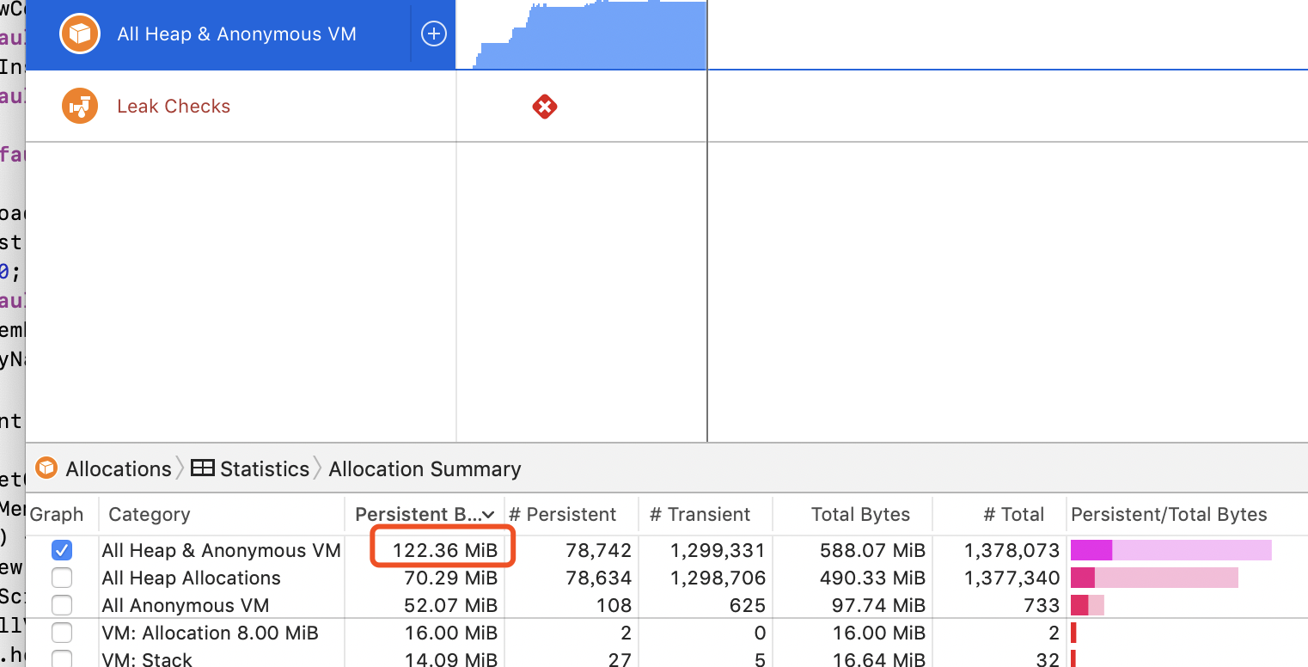Click the Statistics grid icon in breadcrumb

pos(203,468)
